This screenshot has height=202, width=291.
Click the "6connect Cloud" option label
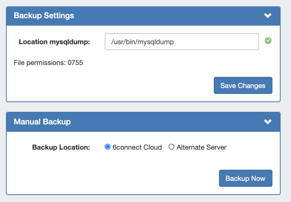coord(137,147)
